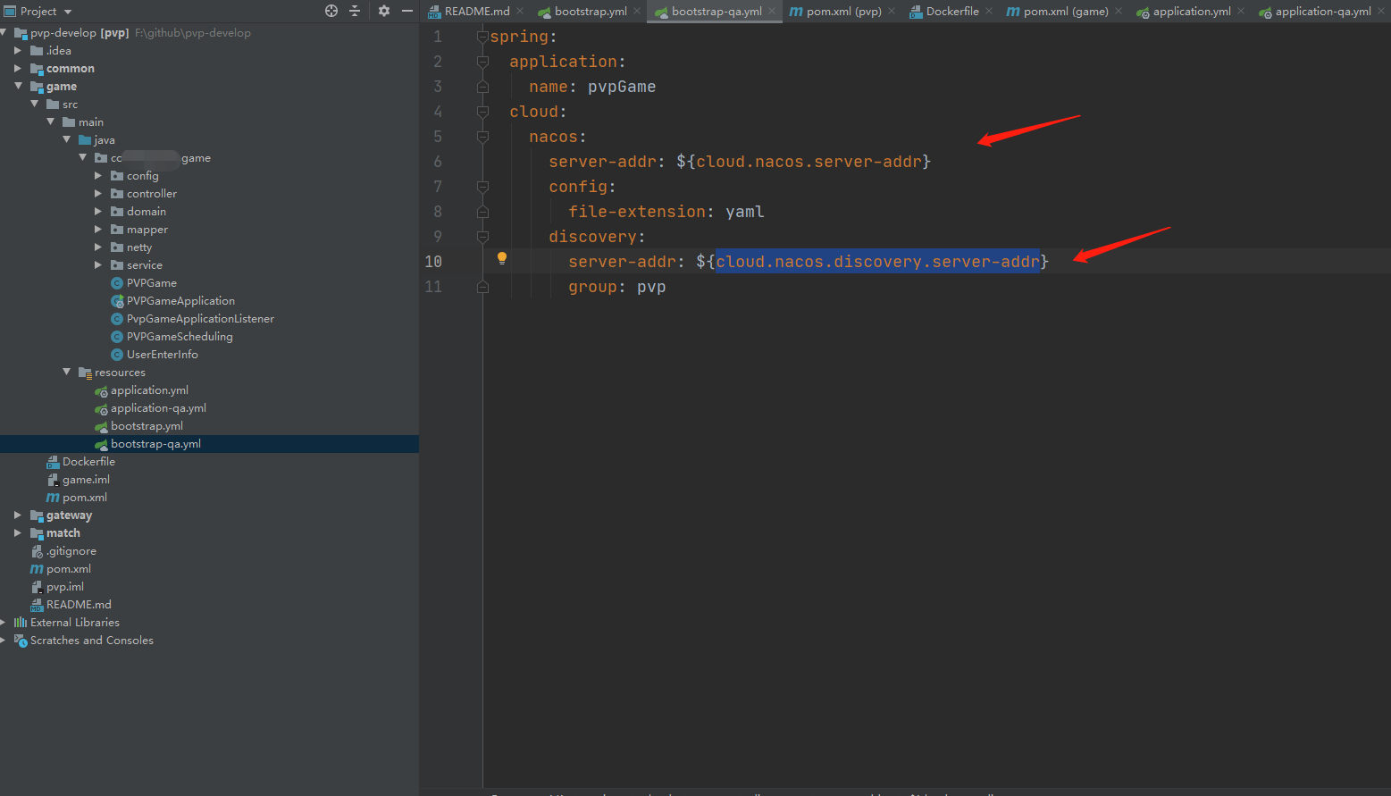The width and height of the screenshot is (1391, 796).
Task: Click the collapse all icon in Project panel
Action: pyautogui.click(x=355, y=11)
